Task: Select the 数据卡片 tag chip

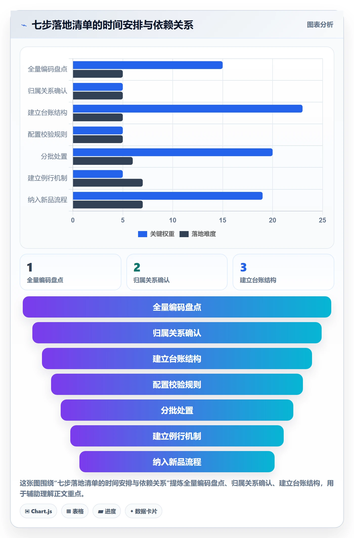Action: [144, 511]
